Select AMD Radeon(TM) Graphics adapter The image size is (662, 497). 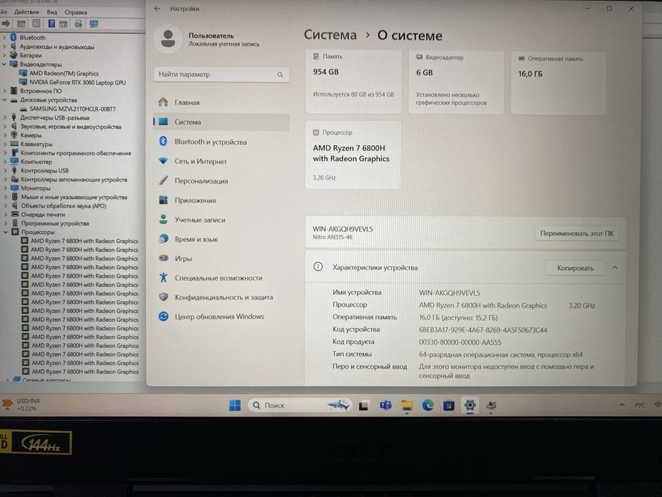click(64, 74)
